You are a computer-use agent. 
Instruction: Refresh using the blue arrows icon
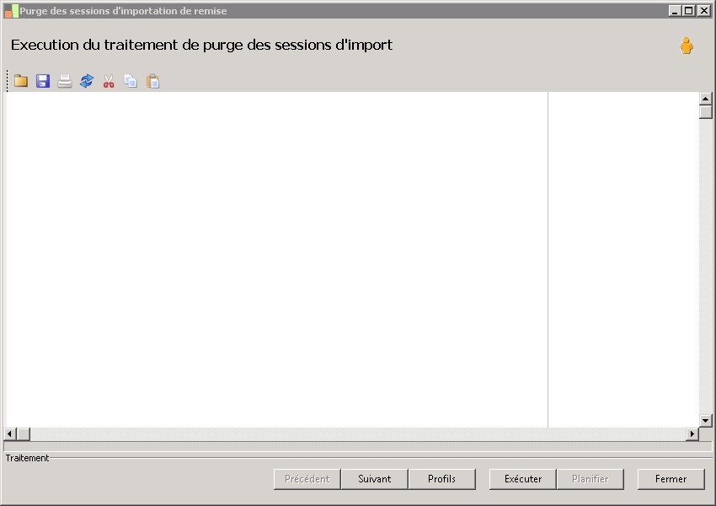(x=87, y=81)
